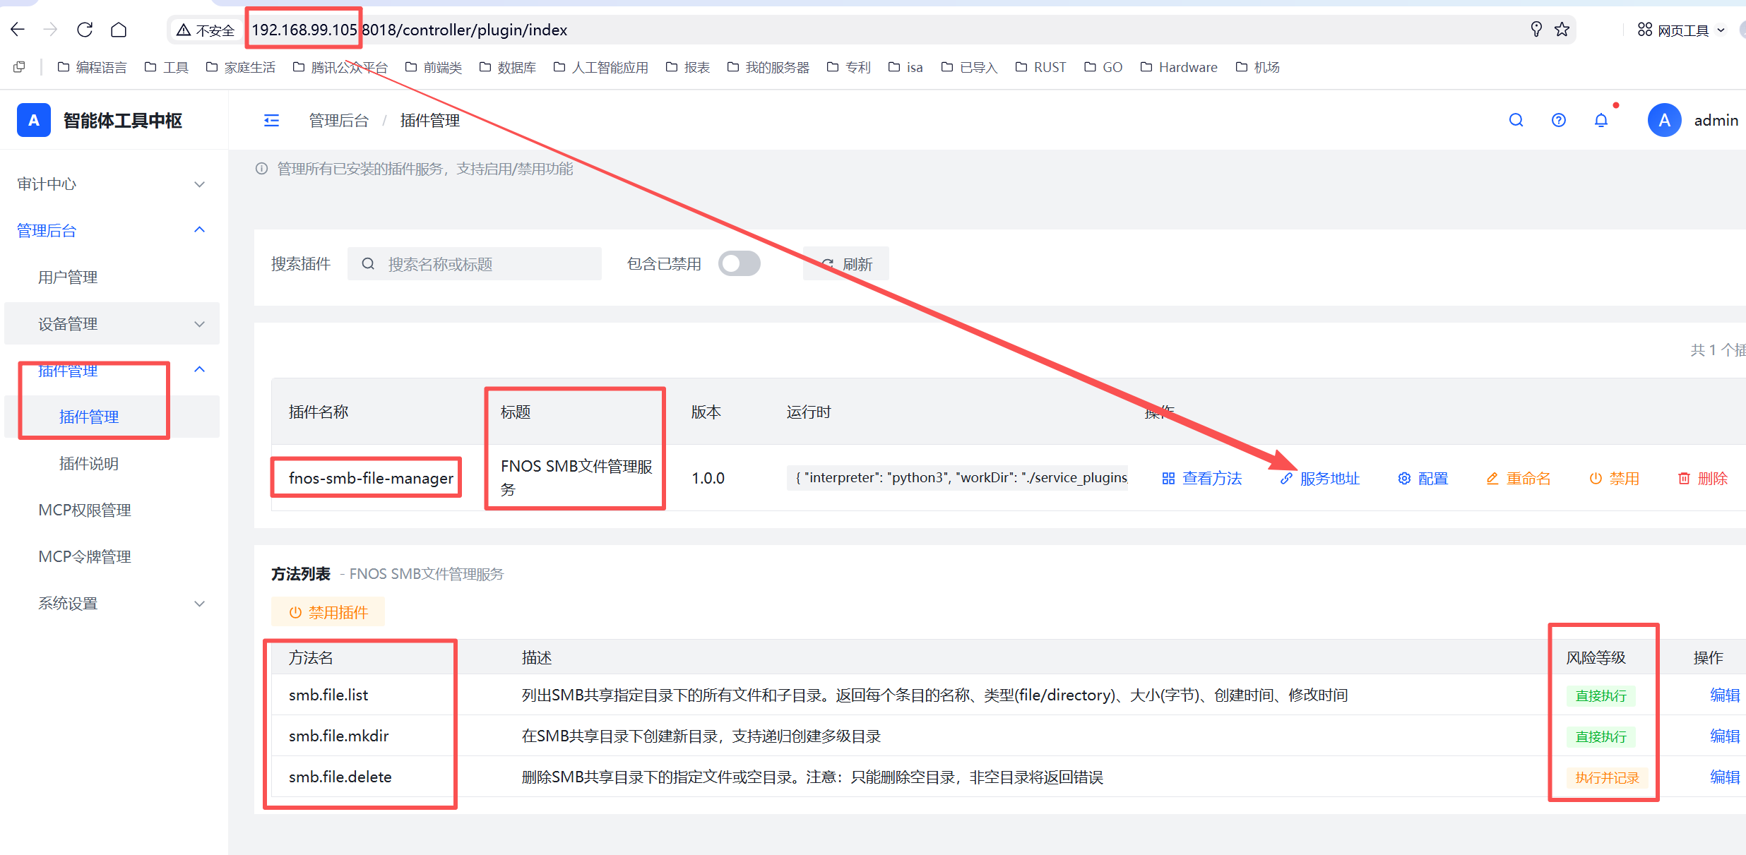Click the admin avatar circle

tap(1664, 120)
